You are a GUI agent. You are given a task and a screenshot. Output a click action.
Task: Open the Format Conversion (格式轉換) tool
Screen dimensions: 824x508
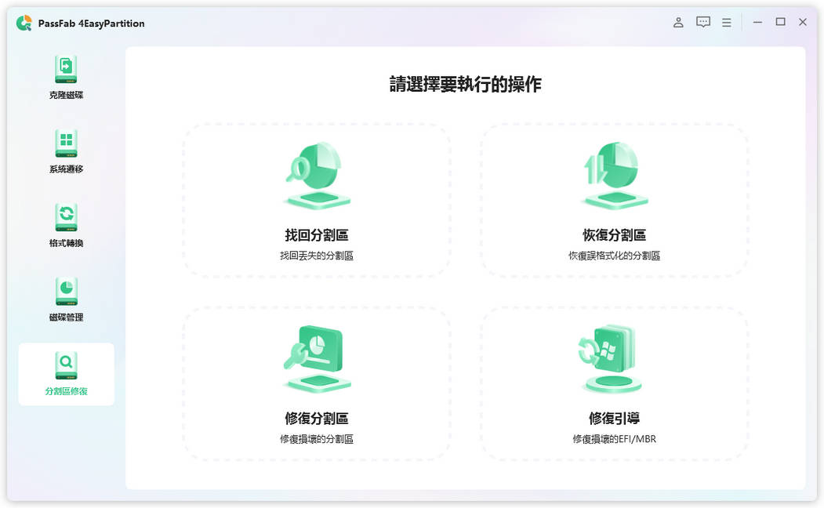(66, 222)
